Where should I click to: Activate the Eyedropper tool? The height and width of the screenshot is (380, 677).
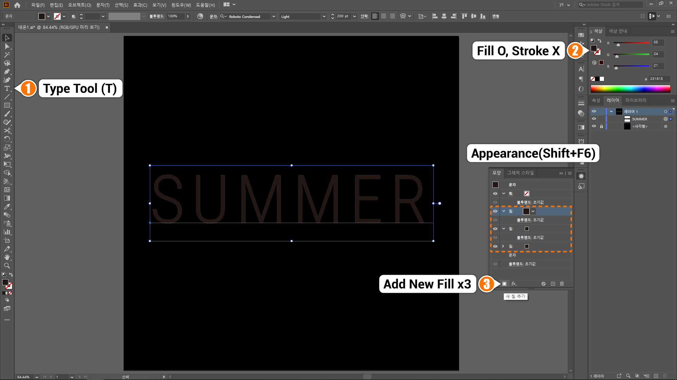(7, 207)
